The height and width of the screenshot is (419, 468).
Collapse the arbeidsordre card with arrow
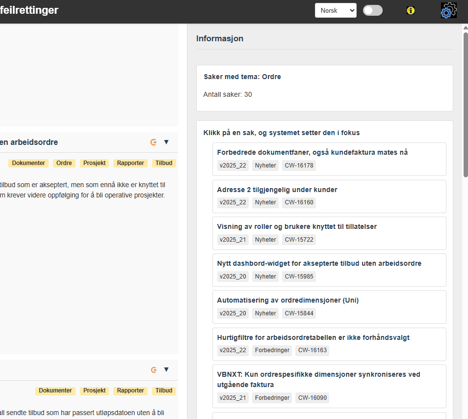pyautogui.click(x=166, y=142)
